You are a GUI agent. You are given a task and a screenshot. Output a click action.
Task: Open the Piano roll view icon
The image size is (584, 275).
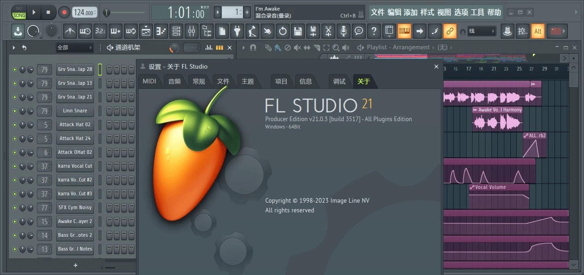click(x=161, y=31)
